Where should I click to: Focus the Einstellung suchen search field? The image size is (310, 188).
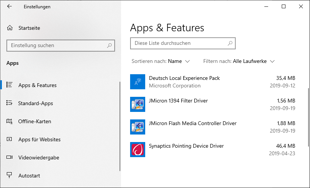(x=60, y=46)
